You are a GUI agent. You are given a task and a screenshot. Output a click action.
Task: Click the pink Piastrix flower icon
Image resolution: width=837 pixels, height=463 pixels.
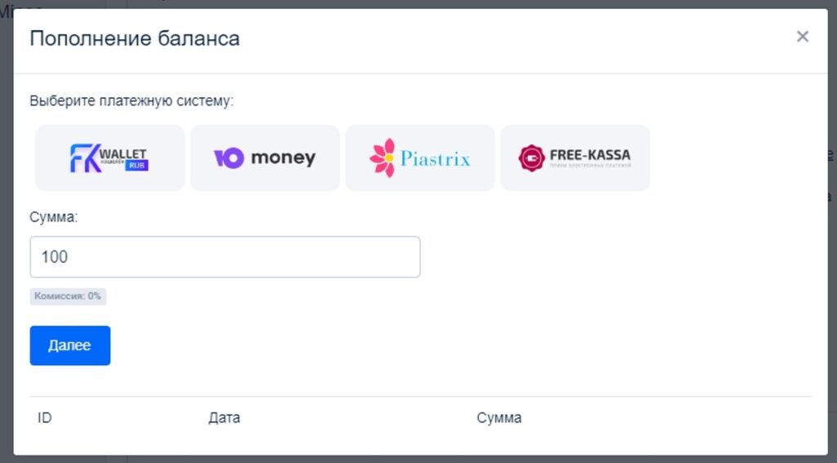(x=383, y=158)
